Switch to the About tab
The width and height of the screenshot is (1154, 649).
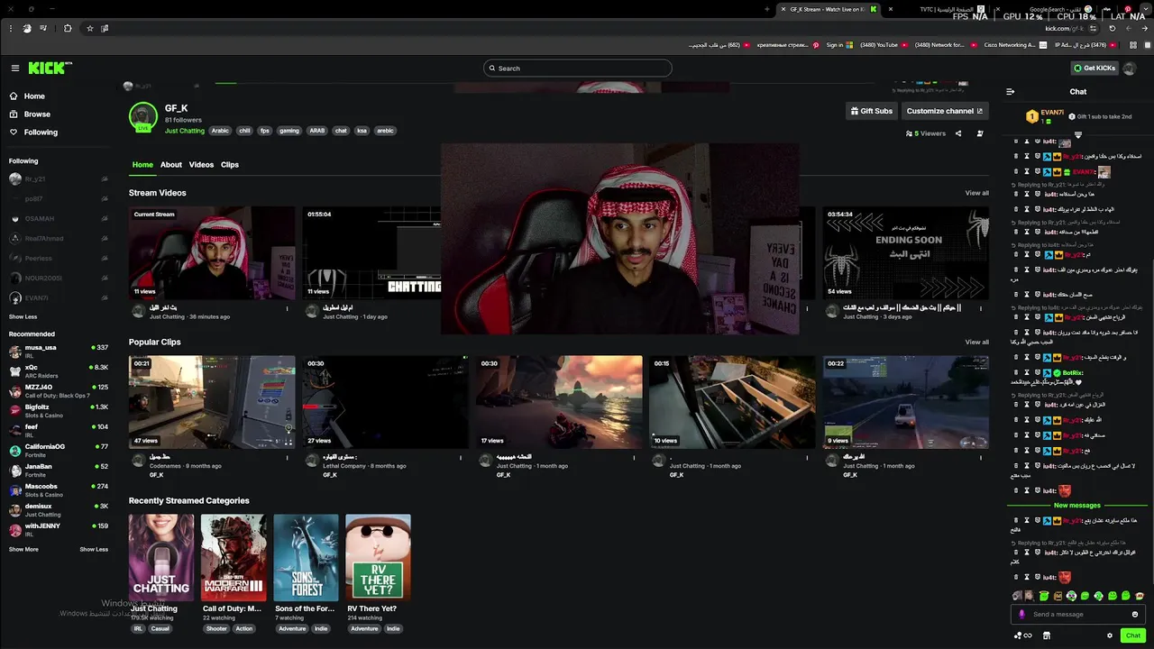[x=171, y=165]
